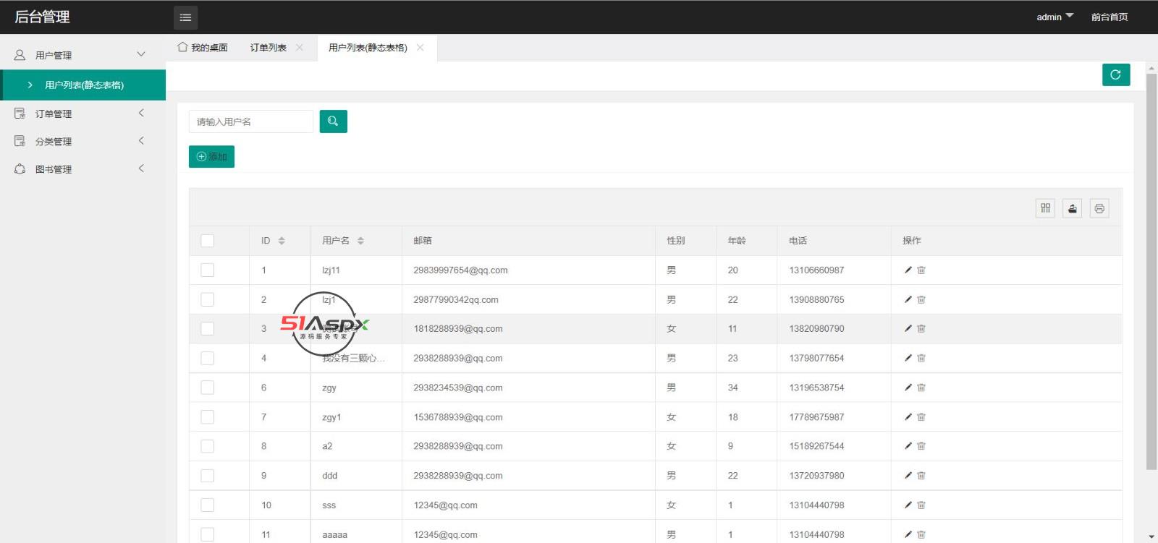Image resolution: width=1158 pixels, height=543 pixels.
Task: Click the page vertical scrollbar thumb
Action: (1151, 271)
